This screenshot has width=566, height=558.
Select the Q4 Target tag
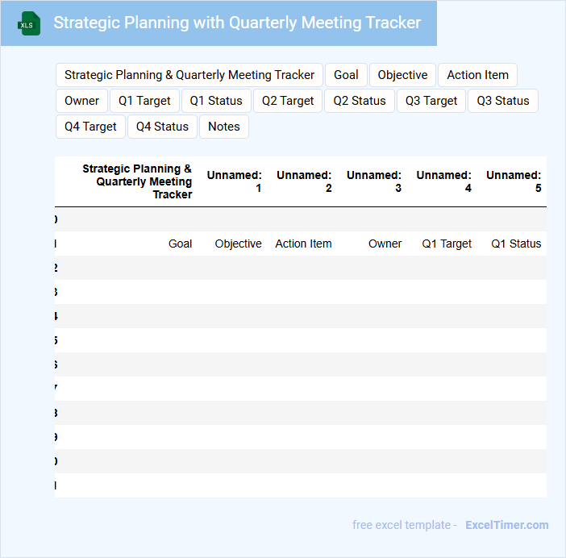[90, 127]
